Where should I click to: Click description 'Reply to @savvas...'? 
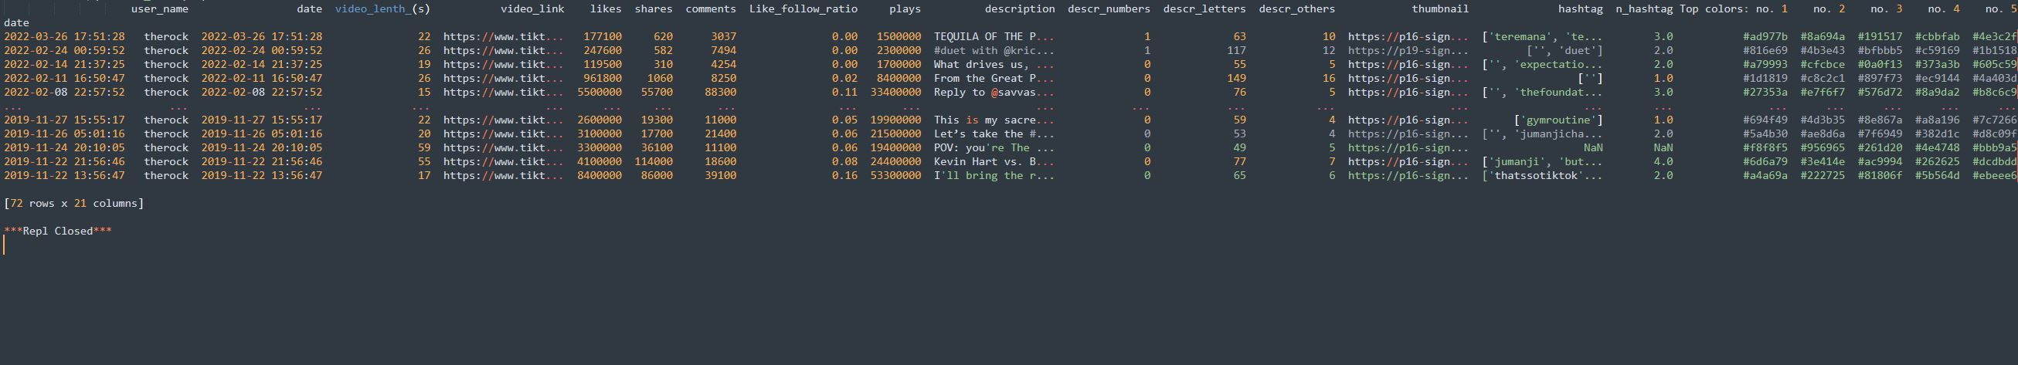(x=994, y=93)
